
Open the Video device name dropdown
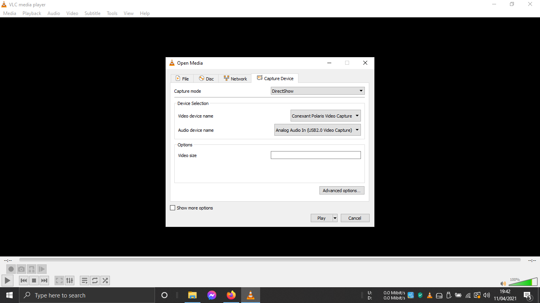[325, 116]
